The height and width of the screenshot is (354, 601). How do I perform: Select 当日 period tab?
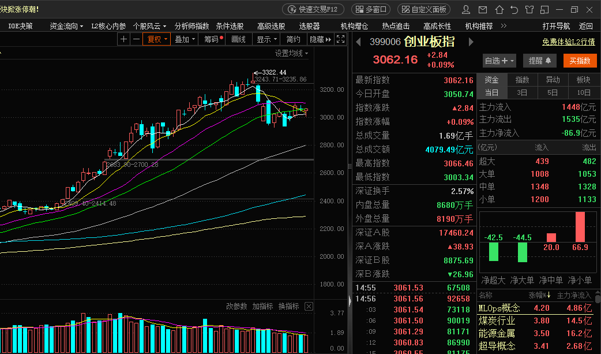pos(492,92)
